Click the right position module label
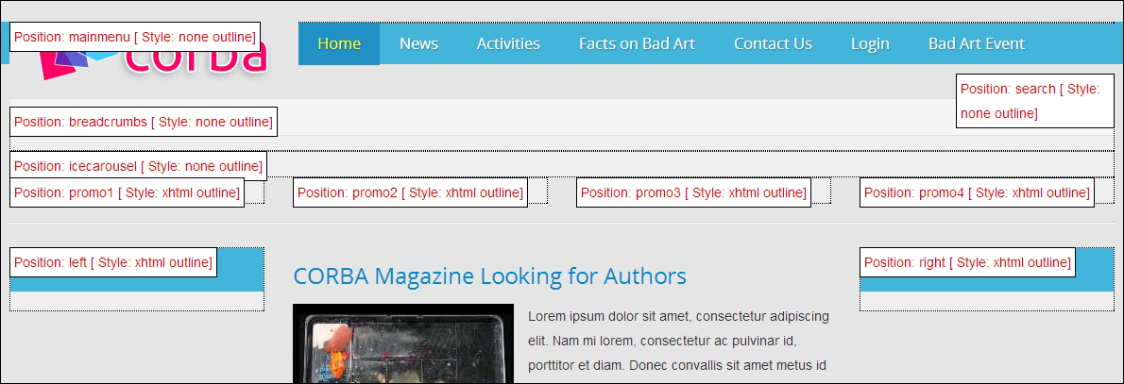This screenshot has width=1124, height=384. pos(967,262)
